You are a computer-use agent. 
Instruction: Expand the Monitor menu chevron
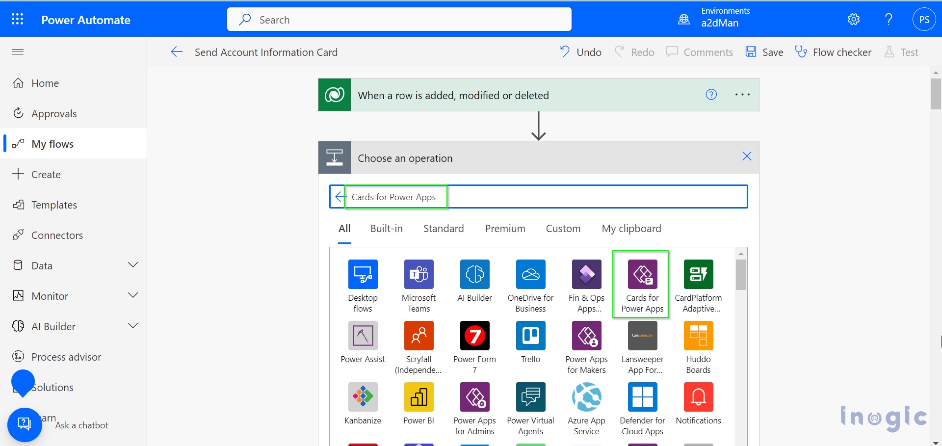point(133,295)
